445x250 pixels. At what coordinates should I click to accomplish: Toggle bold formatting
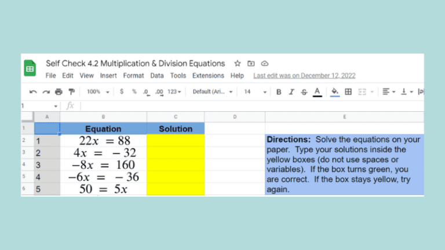(278, 92)
